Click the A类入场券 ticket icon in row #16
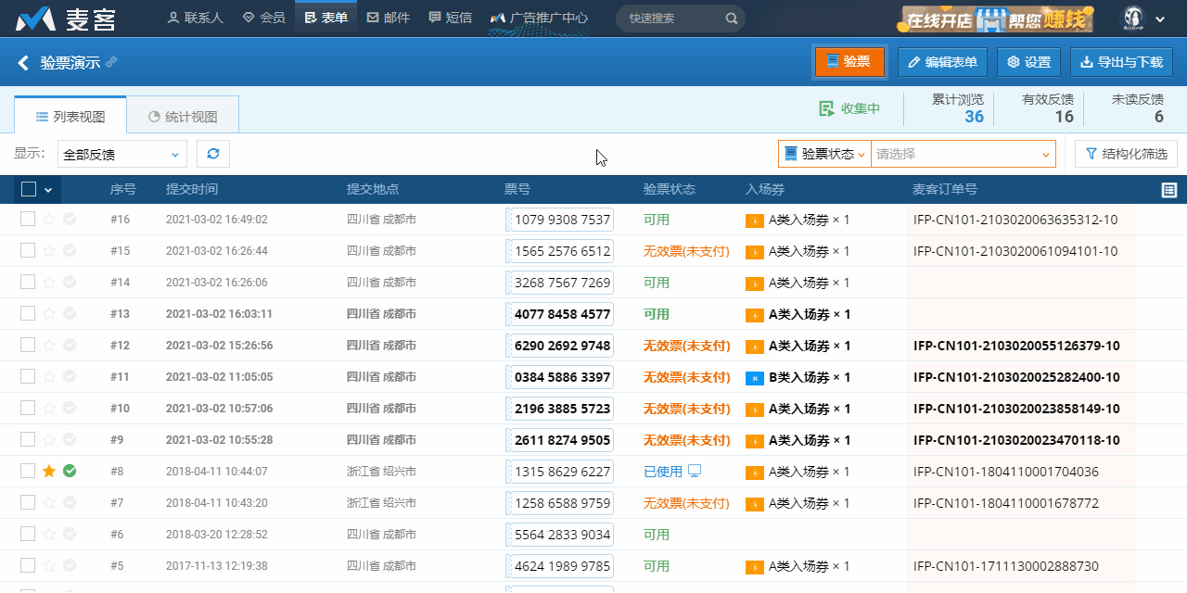The width and height of the screenshot is (1187, 593). (x=755, y=221)
